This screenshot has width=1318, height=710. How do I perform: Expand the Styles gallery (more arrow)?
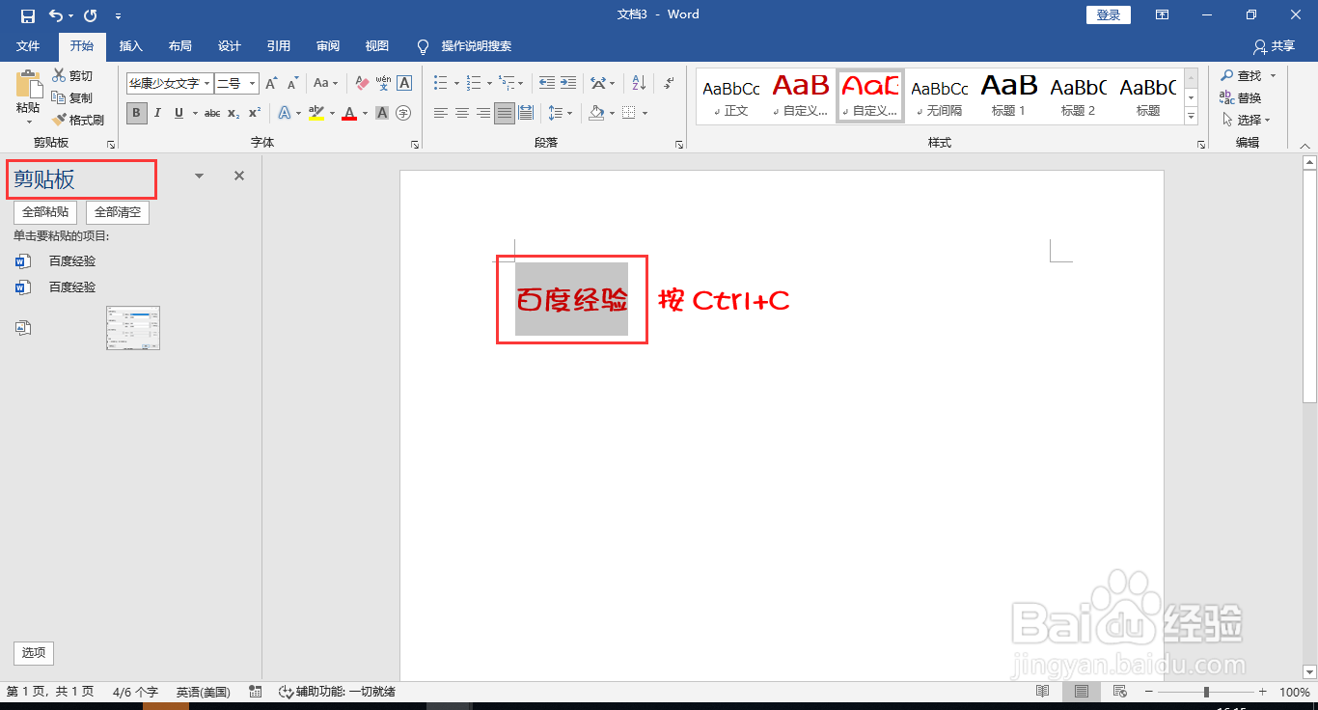[x=1192, y=117]
